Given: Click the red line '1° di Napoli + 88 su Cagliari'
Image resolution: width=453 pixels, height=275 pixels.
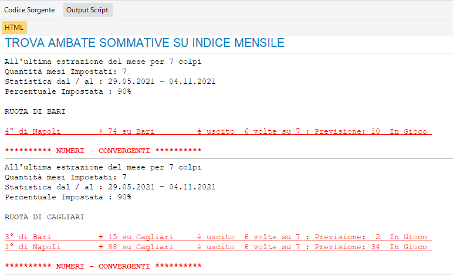Looking at the screenshot, I should pyautogui.click(x=218, y=247).
